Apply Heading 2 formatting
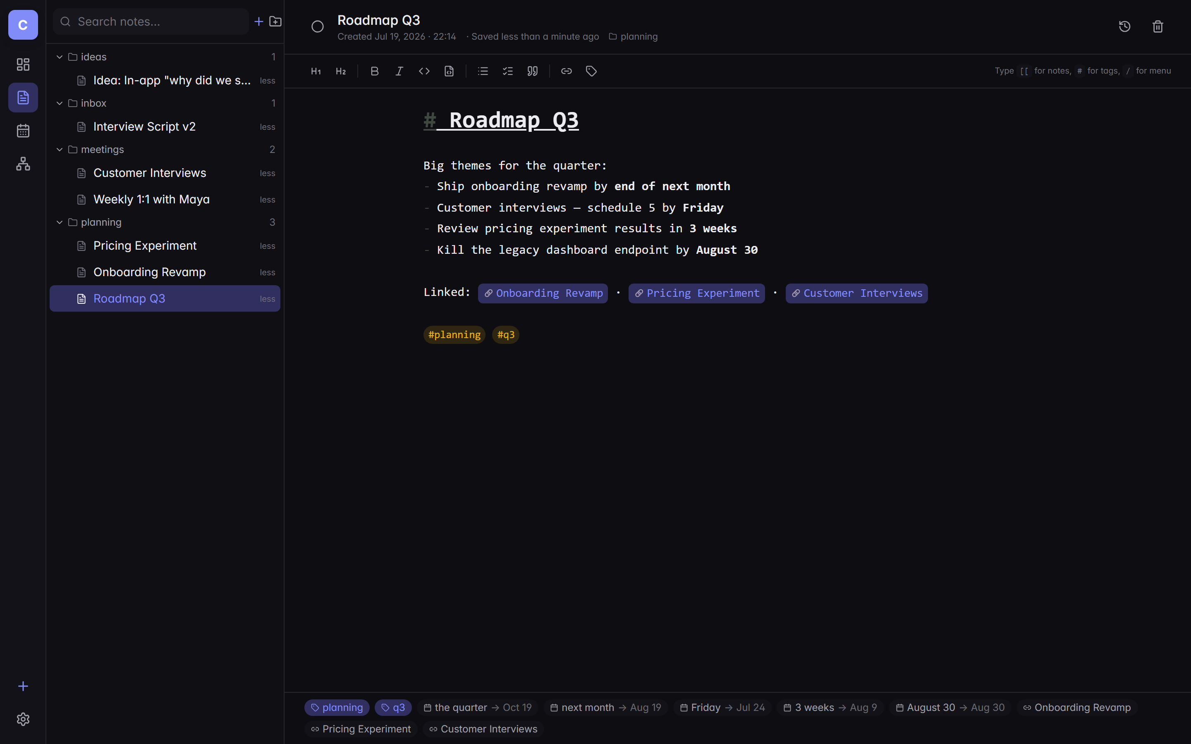 pos(341,72)
